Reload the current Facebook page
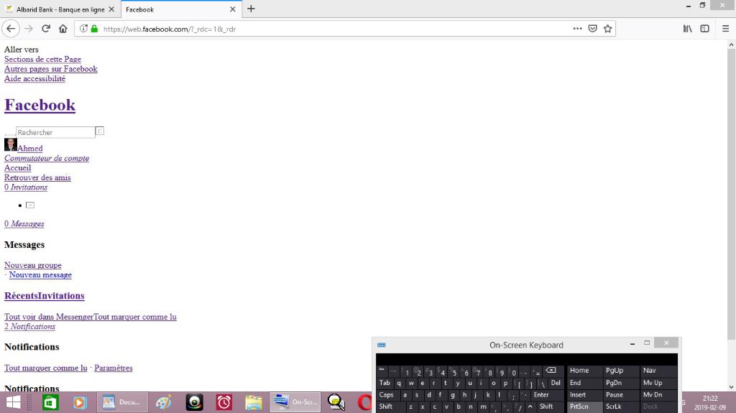 click(x=45, y=29)
